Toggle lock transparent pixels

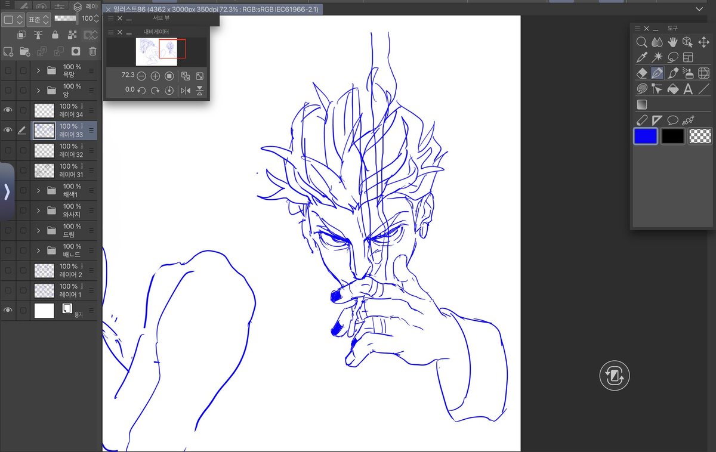tap(72, 35)
